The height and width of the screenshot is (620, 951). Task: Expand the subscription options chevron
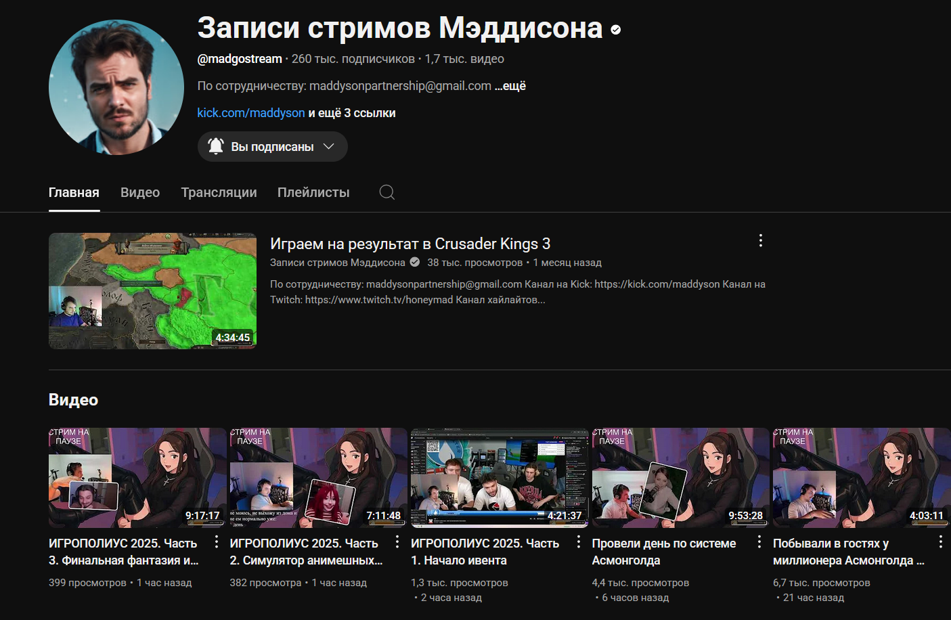tap(329, 146)
